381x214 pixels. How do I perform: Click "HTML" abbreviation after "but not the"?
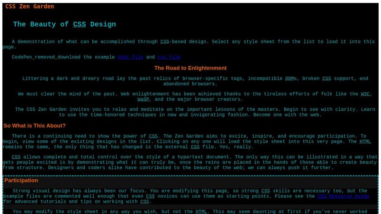(x=201, y=212)
